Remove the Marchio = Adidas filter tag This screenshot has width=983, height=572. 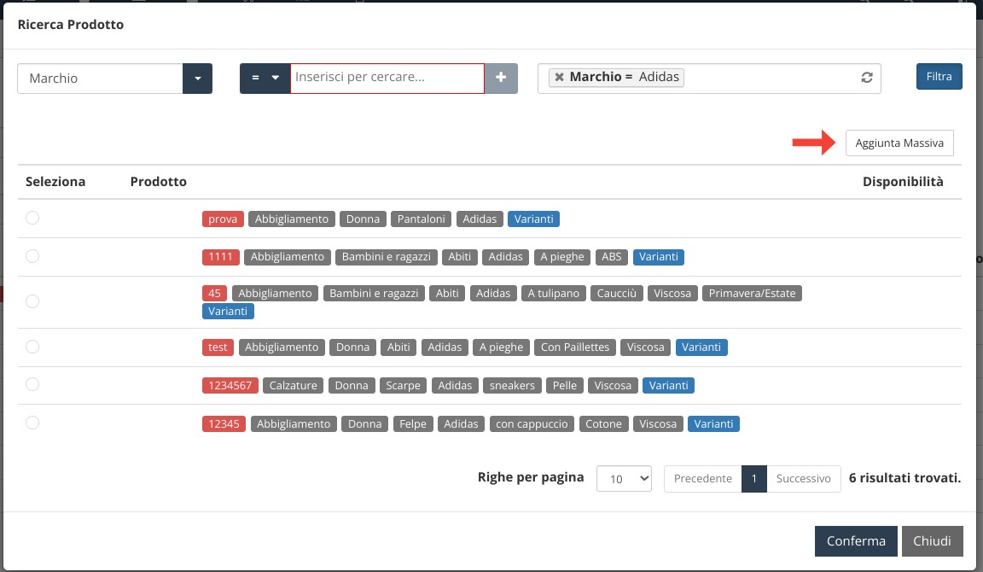(559, 77)
